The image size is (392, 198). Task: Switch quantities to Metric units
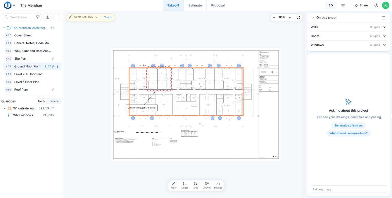coord(42,101)
